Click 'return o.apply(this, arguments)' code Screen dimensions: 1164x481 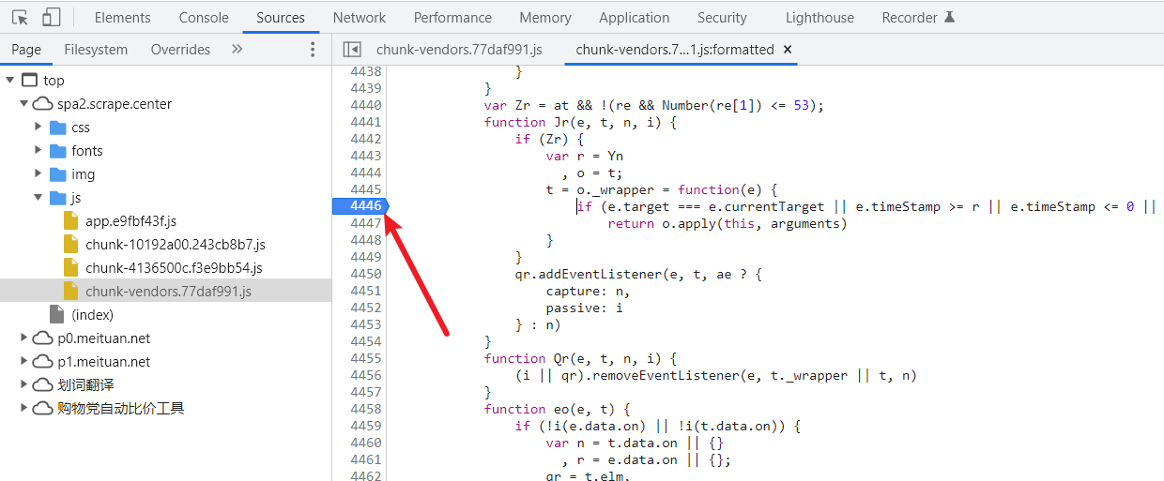click(x=727, y=223)
